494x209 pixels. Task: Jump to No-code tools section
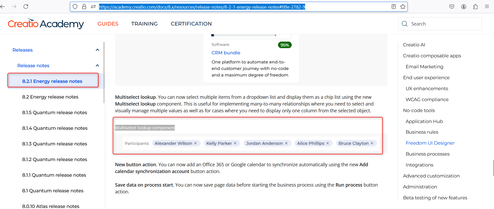(x=419, y=110)
